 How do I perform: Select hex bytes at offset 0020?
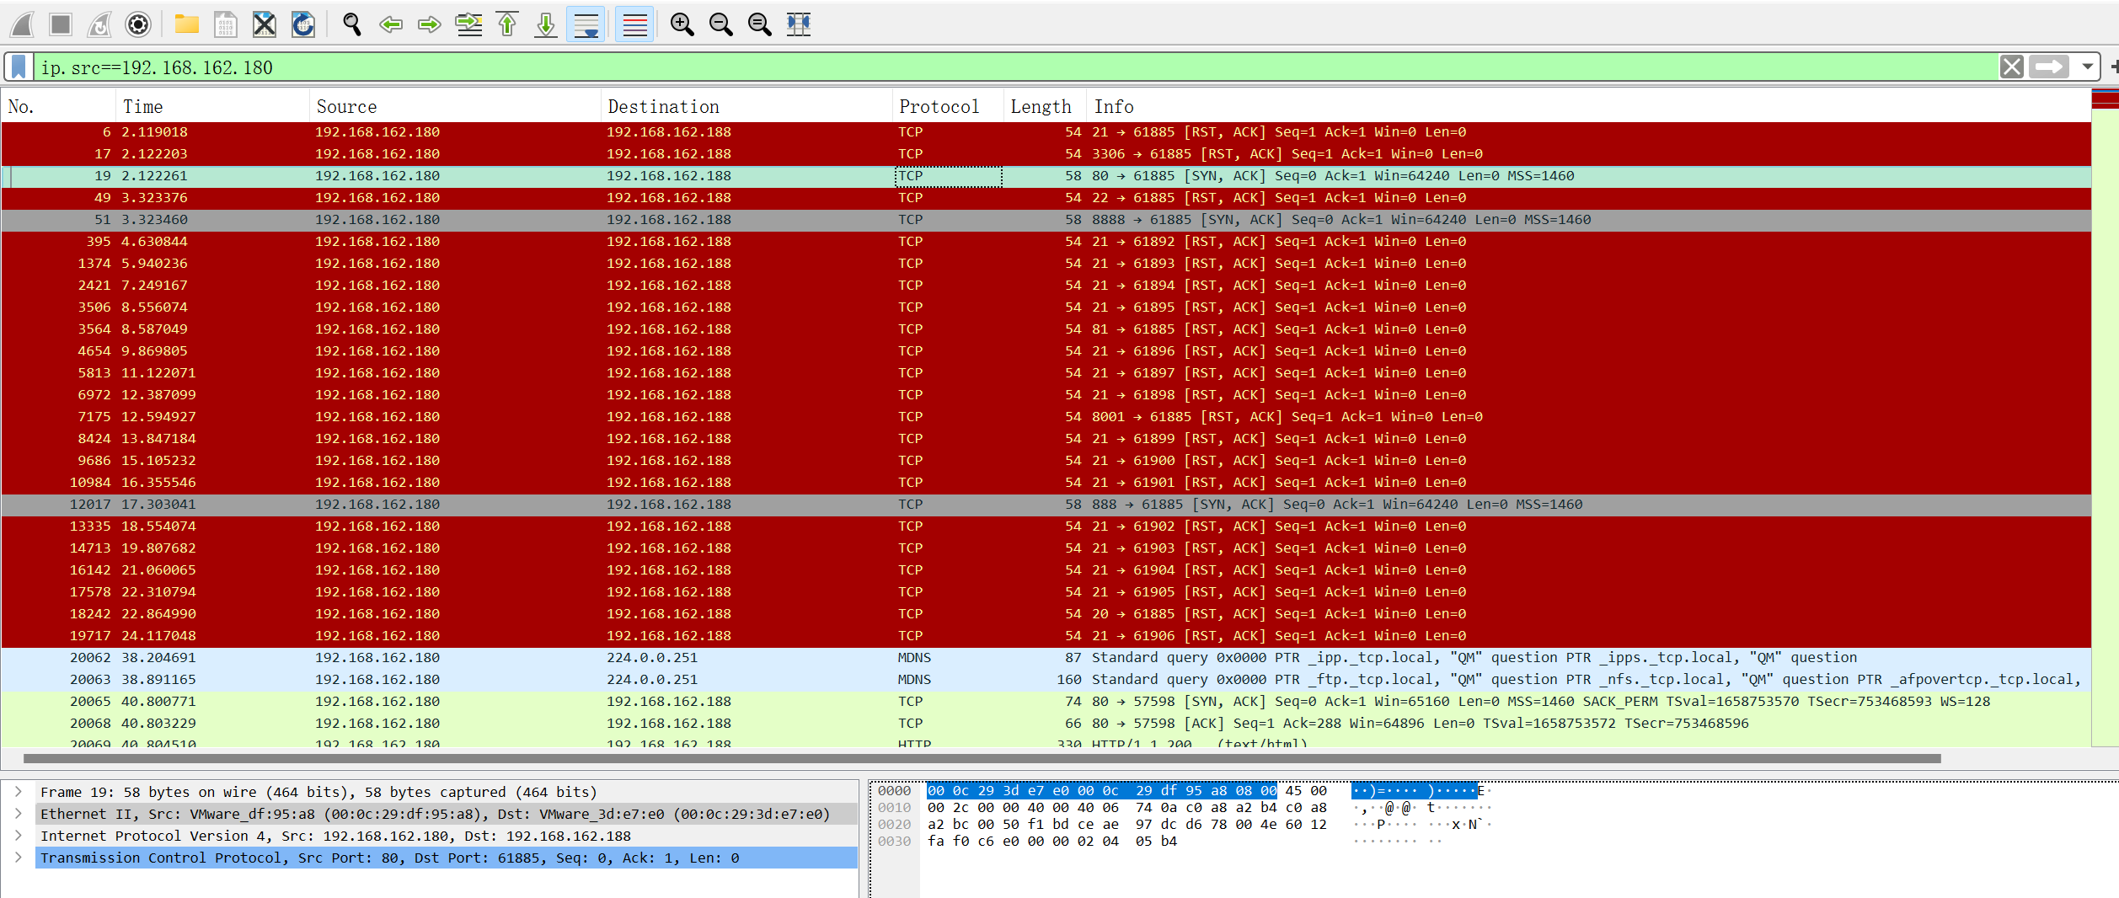pyautogui.click(x=1127, y=825)
